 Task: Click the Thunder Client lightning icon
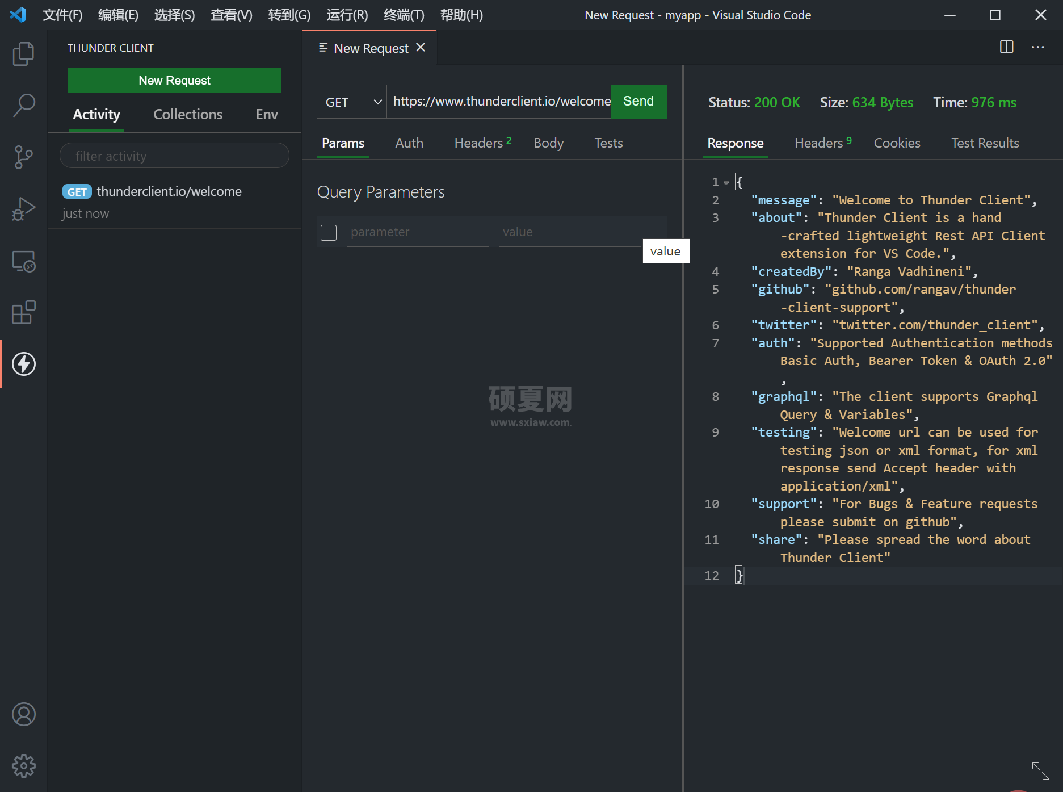coord(23,364)
